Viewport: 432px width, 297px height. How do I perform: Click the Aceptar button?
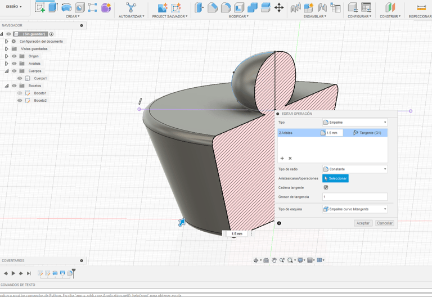(x=363, y=223)
